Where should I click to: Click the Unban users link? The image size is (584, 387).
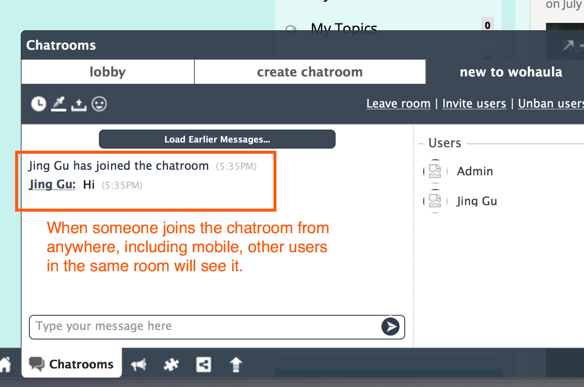click(551, 104)
